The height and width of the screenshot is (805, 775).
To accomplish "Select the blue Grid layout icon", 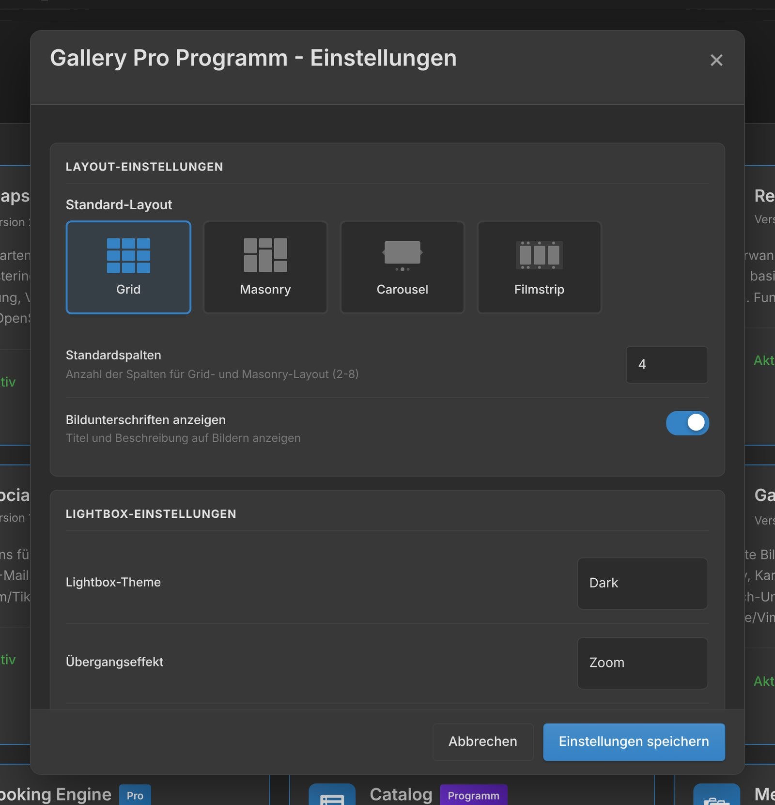I will pyautogui.click(x=128, y=255).
